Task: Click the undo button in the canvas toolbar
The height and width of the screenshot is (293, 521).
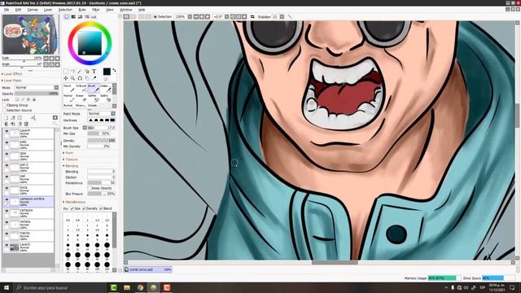Action: click(x=127, y=16)
